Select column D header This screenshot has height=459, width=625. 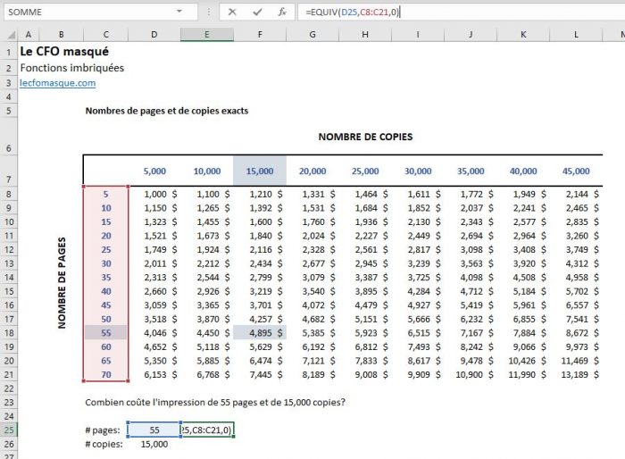pyautogui.click(x=154, y=35)
